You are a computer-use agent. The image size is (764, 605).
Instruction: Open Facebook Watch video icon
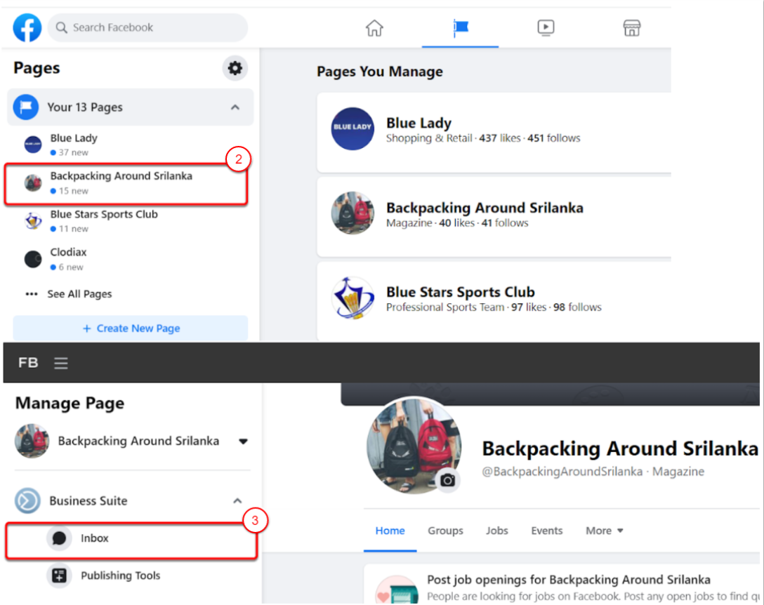pos(546,27)
